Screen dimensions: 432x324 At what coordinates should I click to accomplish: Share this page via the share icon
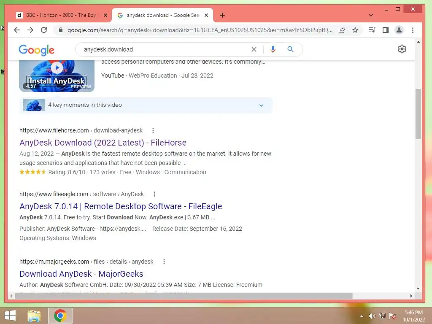(342, 30)
